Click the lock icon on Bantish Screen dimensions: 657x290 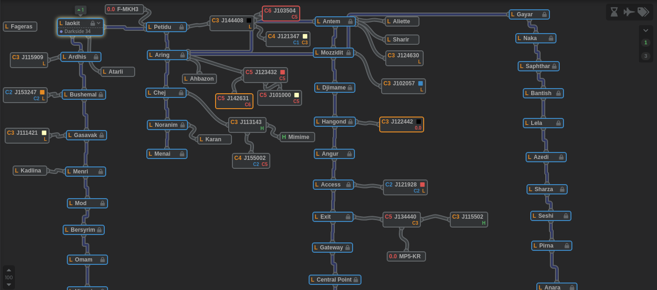point(558,93)
